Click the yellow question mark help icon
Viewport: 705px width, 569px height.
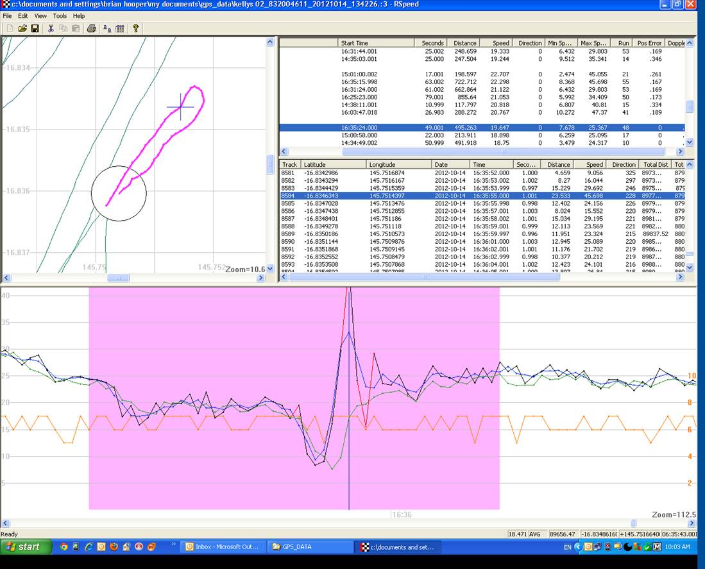(135, 28)
